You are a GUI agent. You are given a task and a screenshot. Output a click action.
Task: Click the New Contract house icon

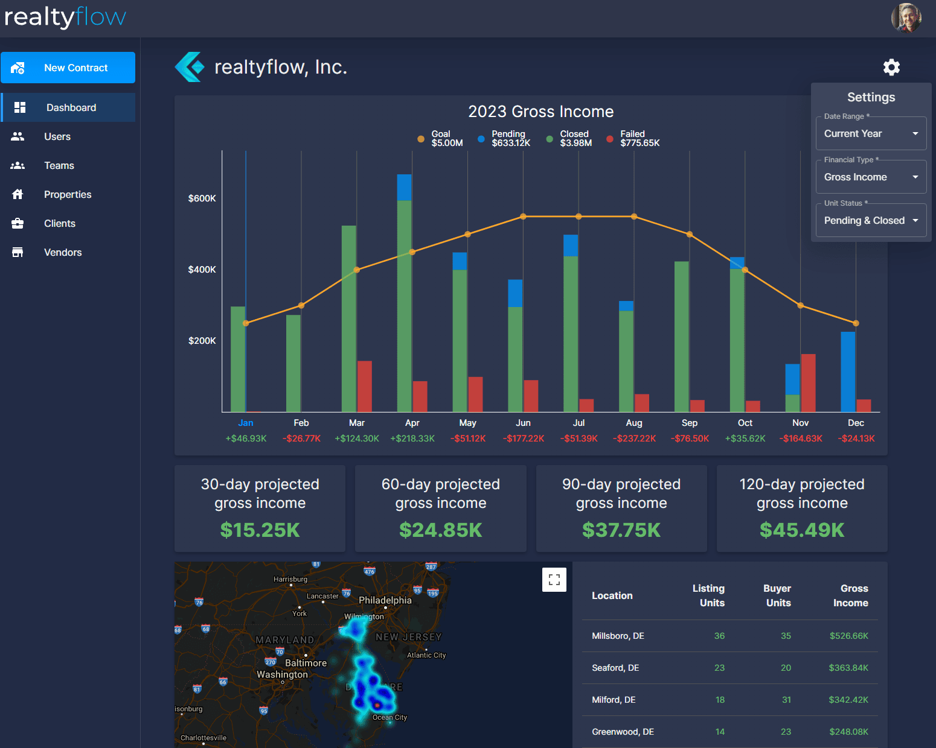point(18,68)
